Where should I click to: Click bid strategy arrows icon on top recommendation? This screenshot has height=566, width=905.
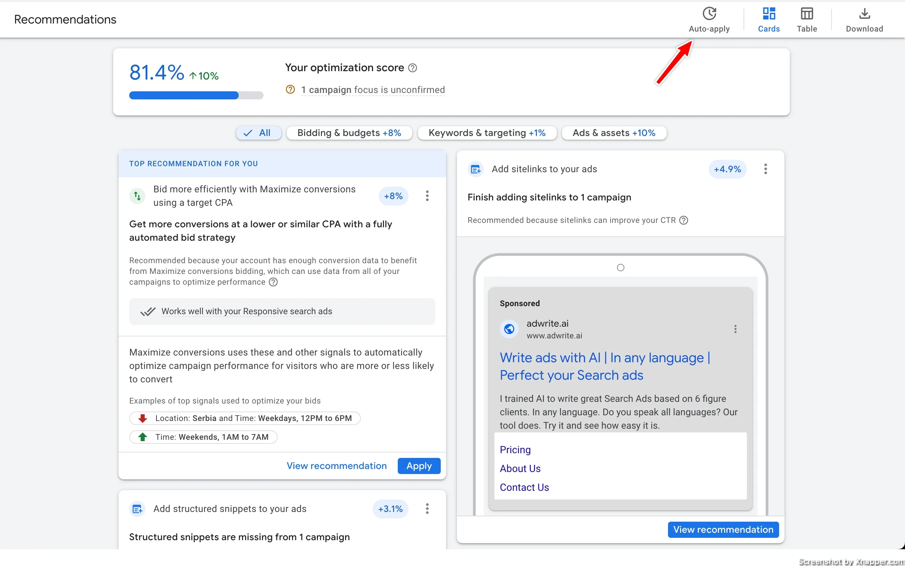[x=137, y=196]
